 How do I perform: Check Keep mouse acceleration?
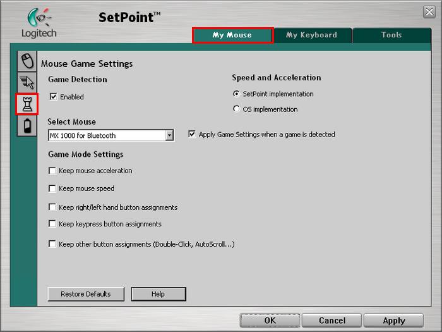[x=52, y=171]
